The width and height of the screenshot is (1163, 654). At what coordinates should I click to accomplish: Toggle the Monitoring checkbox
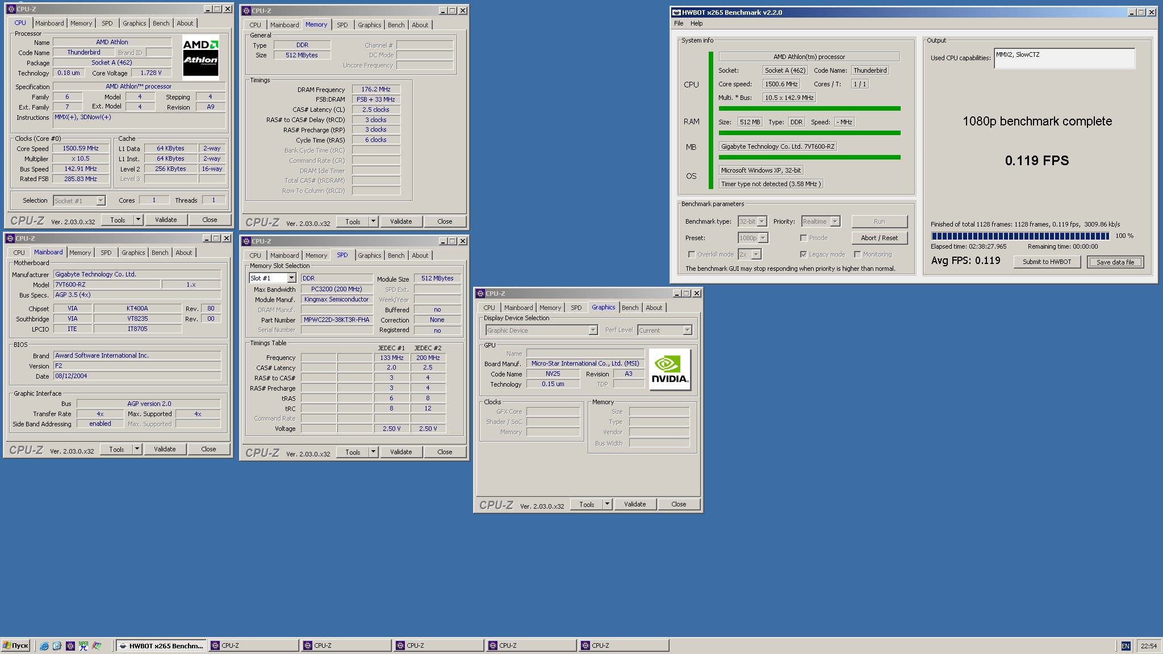pos(857,254)
